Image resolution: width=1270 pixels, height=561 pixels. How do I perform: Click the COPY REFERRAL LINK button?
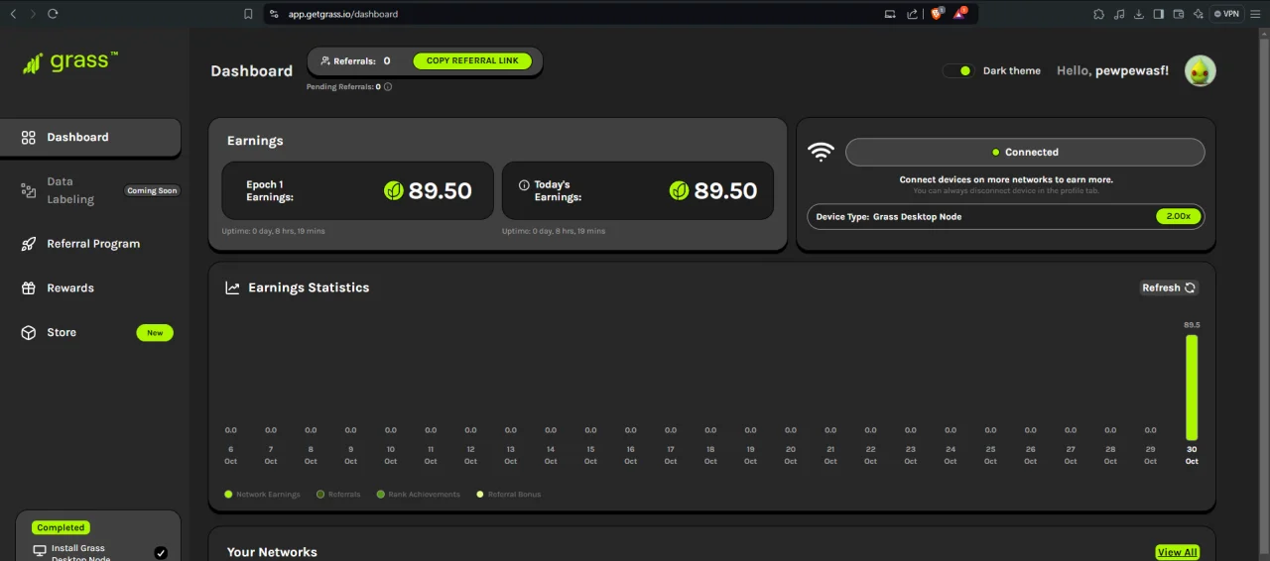472,60
